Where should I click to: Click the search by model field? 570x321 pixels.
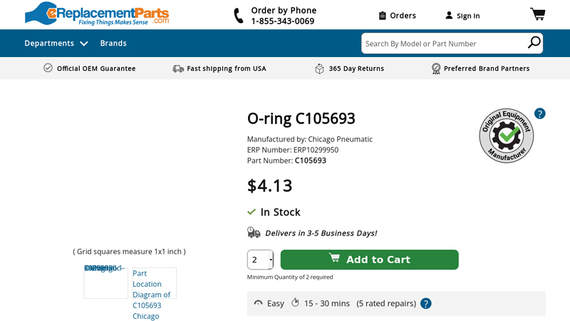coord(442,44)
